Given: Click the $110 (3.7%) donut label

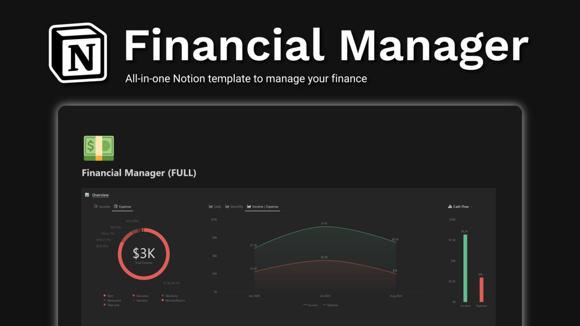Looking at the screenshot, I should click(103, 239).
